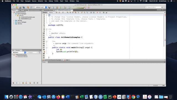Expand the first Libraries node
The image size is (177, 100).
tap(14, 20)
